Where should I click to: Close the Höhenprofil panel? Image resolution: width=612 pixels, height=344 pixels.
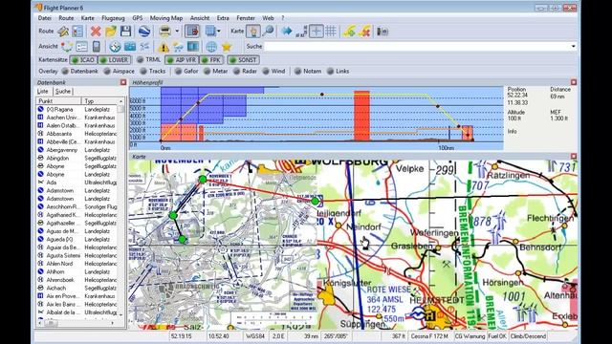click(x=574, y=82)
